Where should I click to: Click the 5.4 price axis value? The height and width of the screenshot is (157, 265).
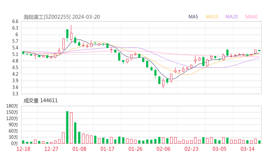point(15,48)
